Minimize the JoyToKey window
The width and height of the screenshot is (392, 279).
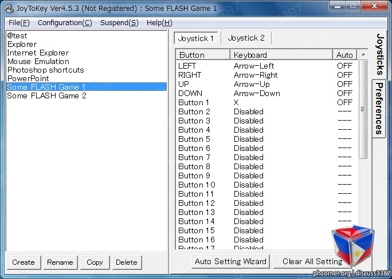coord(338,6)
